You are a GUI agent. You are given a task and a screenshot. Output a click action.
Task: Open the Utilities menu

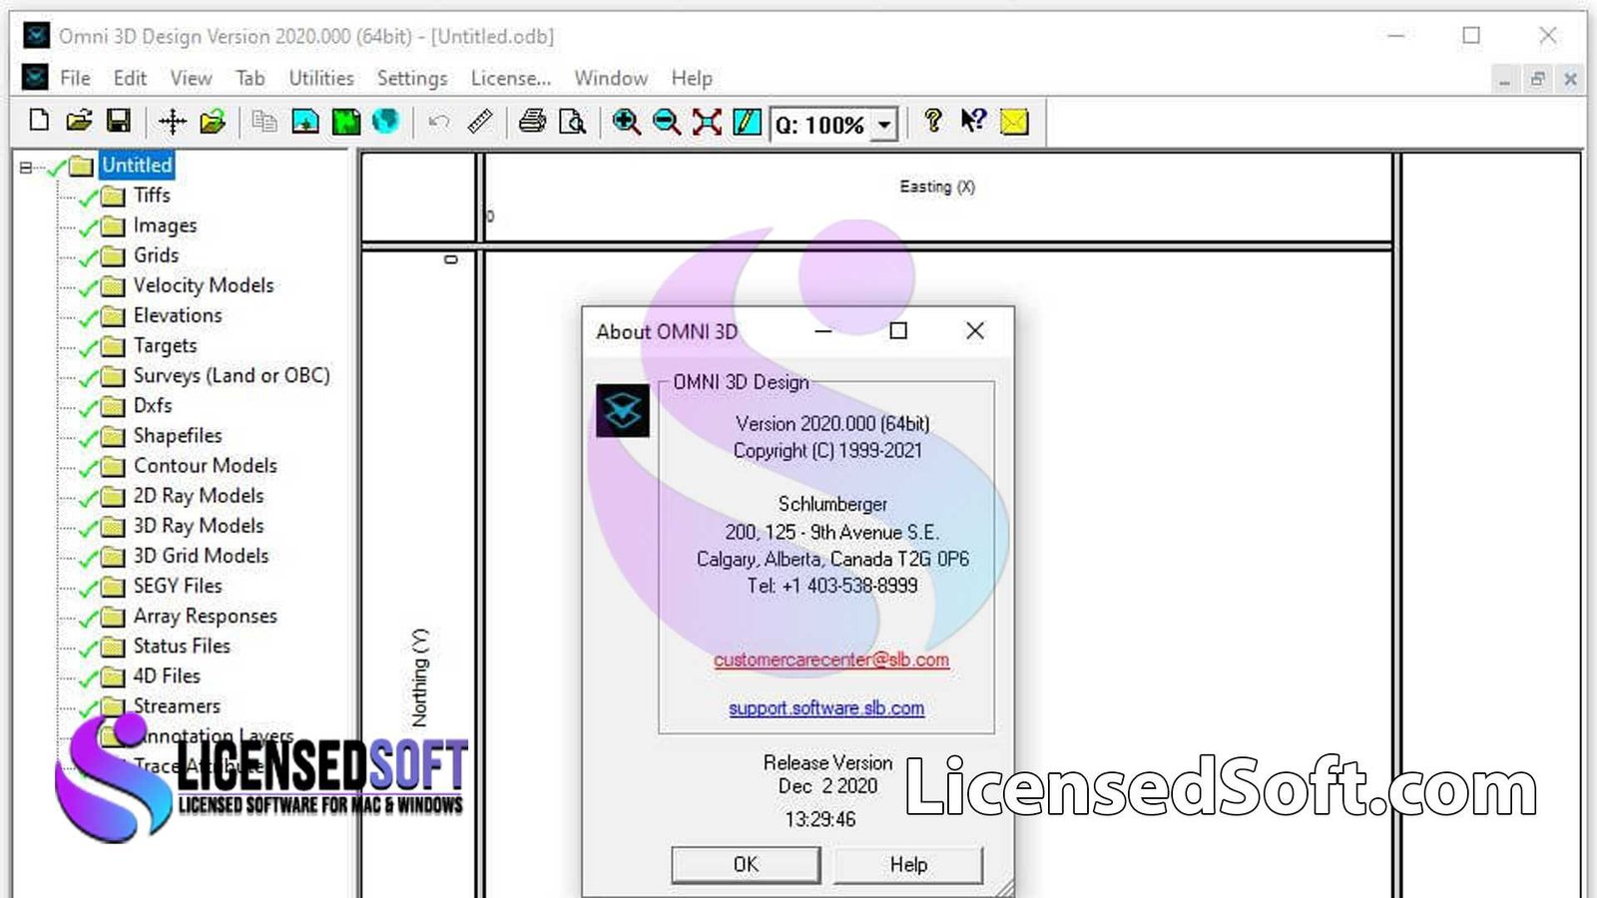[321, 78]
